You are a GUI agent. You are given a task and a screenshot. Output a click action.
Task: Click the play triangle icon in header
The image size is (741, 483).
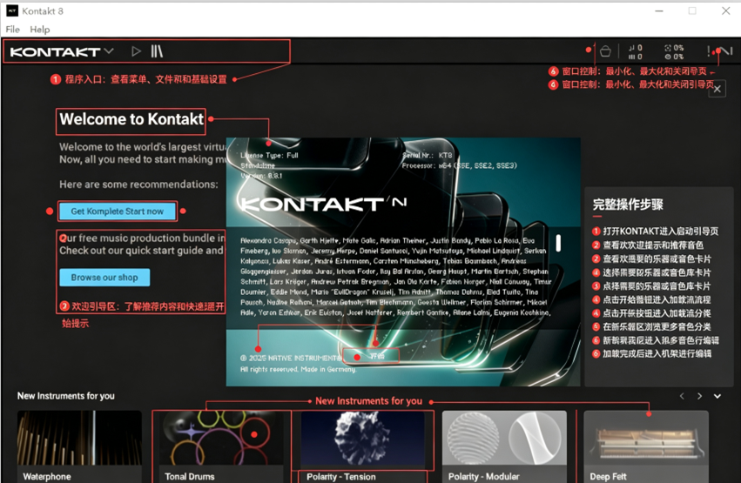(136, 51)
